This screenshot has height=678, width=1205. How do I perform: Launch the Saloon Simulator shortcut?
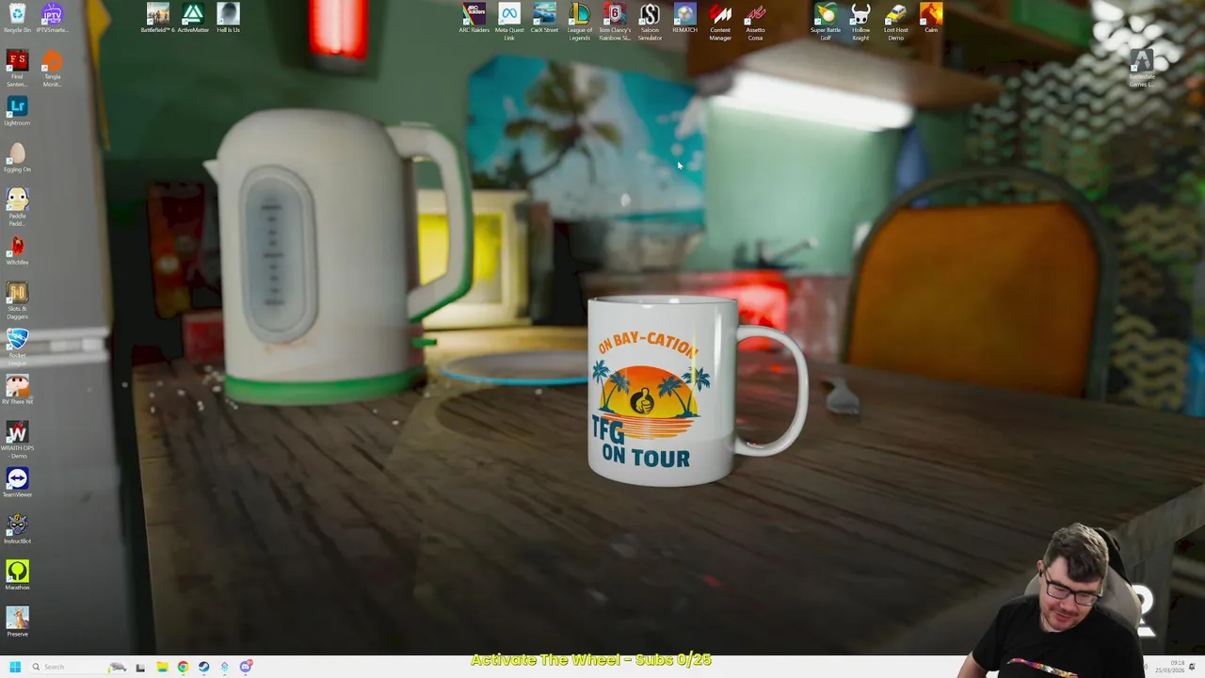(650, 22)
